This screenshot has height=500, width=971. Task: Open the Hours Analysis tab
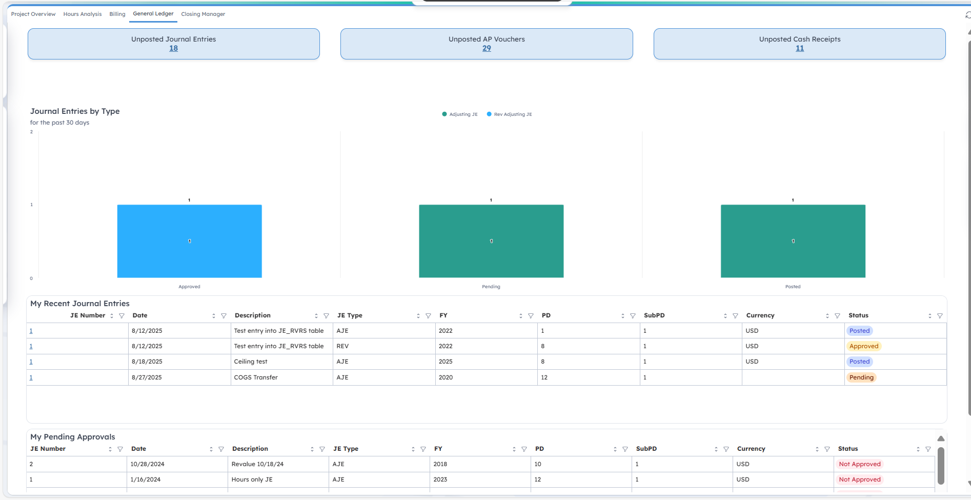pyautogui.click(x=83, y=14)
